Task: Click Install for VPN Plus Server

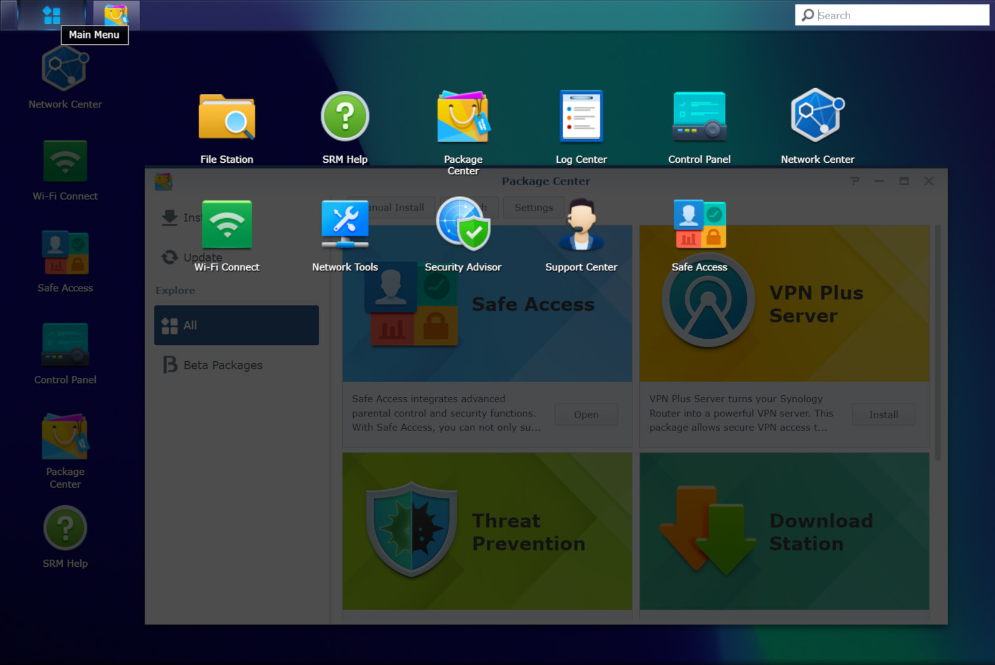Action: click(x=883, y=415)
